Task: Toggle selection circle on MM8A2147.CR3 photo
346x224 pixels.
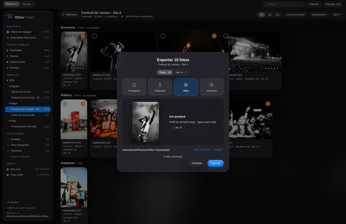Action: tap(94, 36)
